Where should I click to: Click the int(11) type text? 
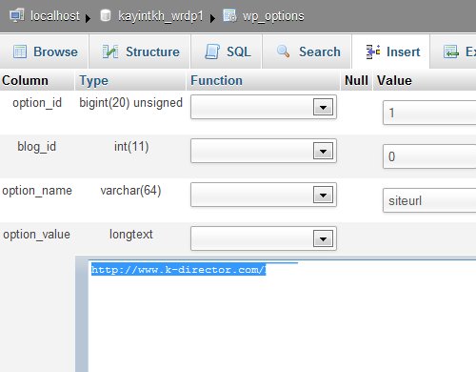tap(131, 147)
